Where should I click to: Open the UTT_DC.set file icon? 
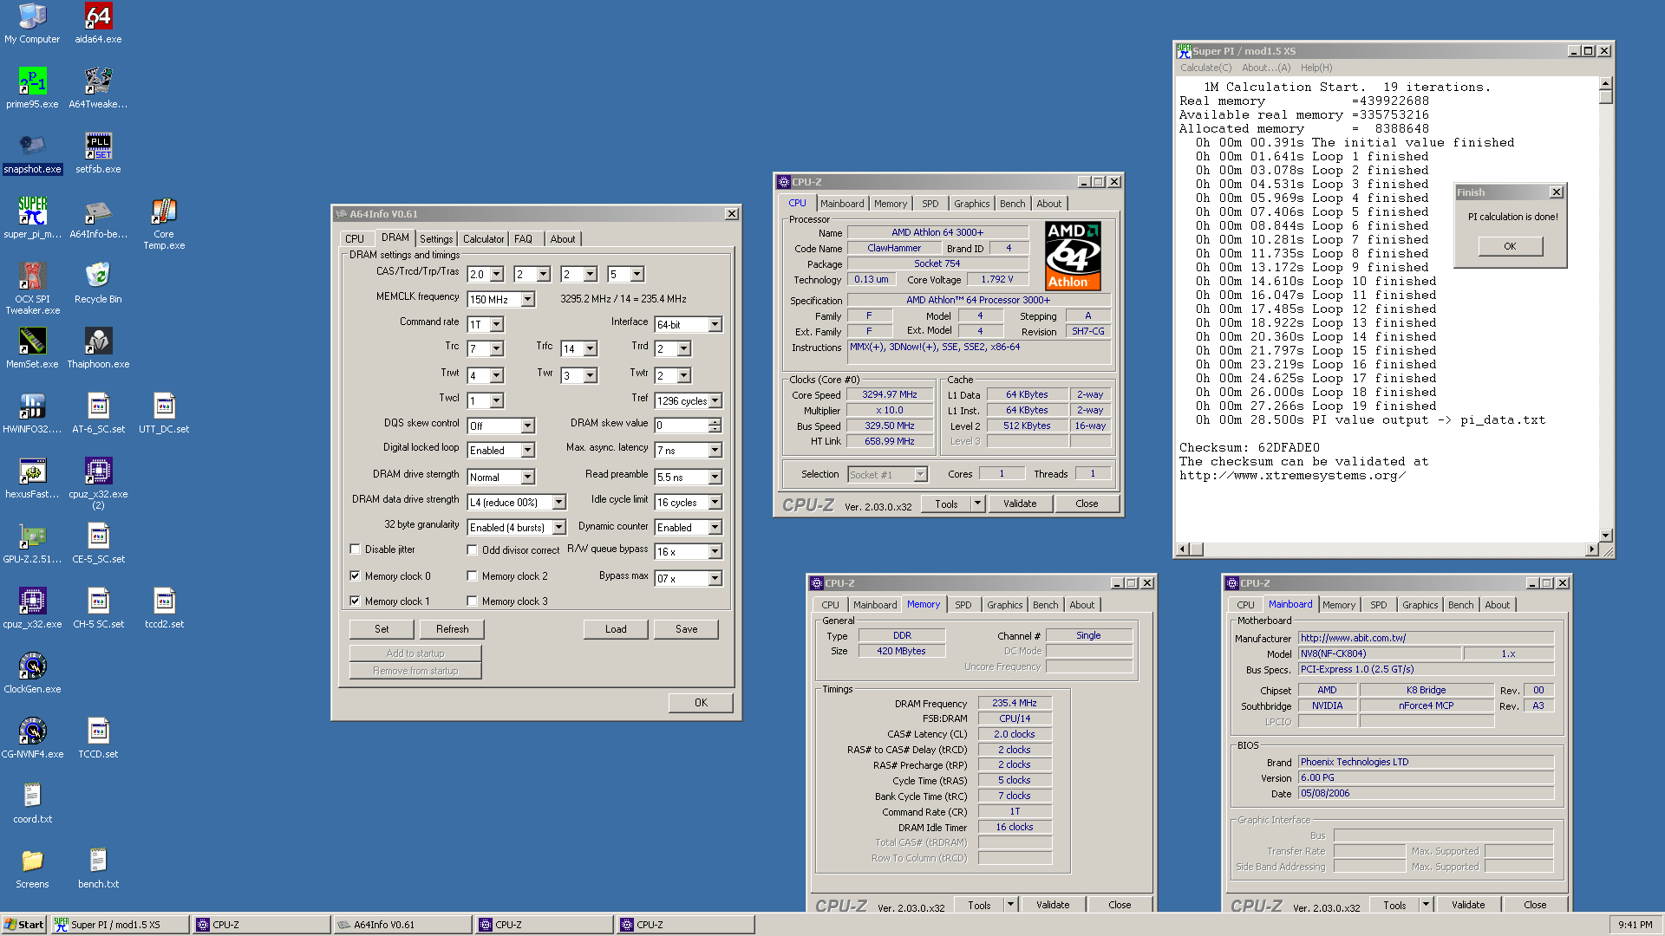point(164,413)
